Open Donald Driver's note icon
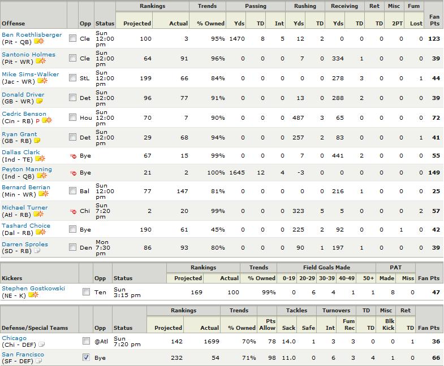This screenshot has width=444, height=366. coord(40,101)
